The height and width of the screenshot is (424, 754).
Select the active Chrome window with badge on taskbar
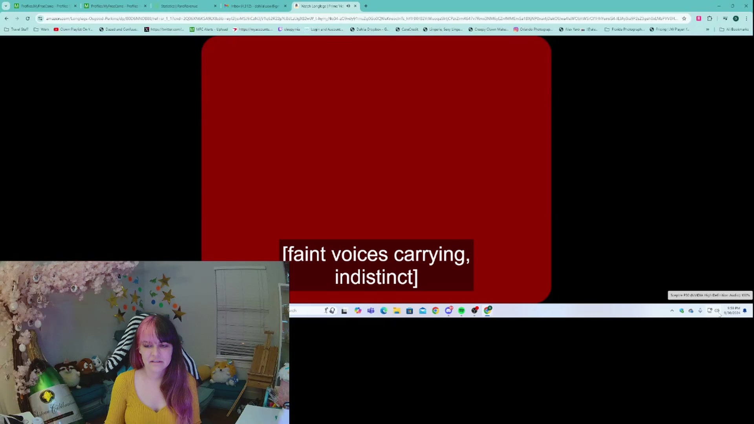(488, 311)
